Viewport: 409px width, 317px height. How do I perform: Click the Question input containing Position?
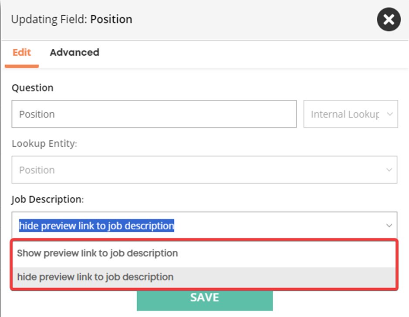click(x=154, y=114)
